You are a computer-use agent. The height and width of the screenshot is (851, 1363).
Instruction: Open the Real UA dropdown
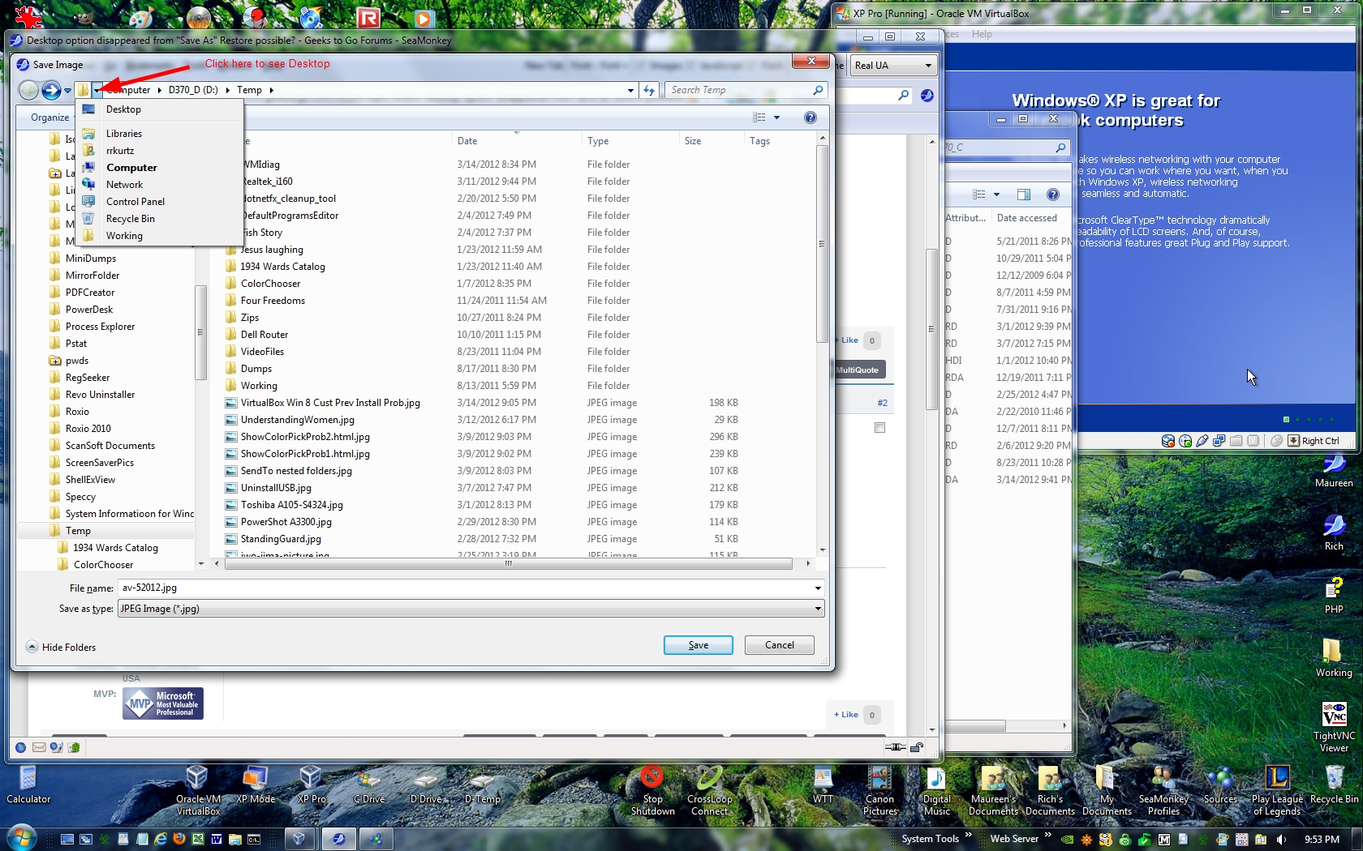click(894, 66)
